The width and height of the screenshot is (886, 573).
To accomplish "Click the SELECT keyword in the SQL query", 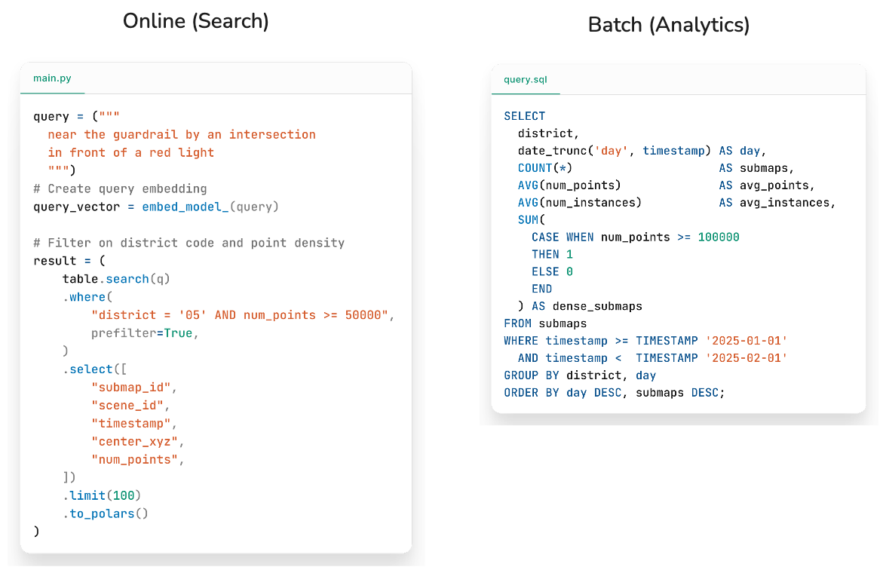I will [524, 116].
